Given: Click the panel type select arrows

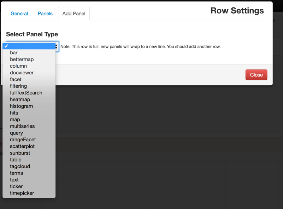Looking at the screenshot, I should click(57, 47).
